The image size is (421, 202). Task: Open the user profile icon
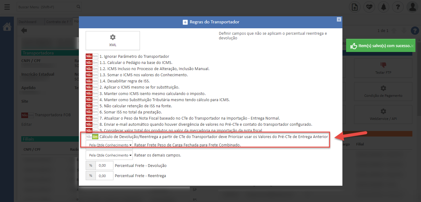(412, 7)
